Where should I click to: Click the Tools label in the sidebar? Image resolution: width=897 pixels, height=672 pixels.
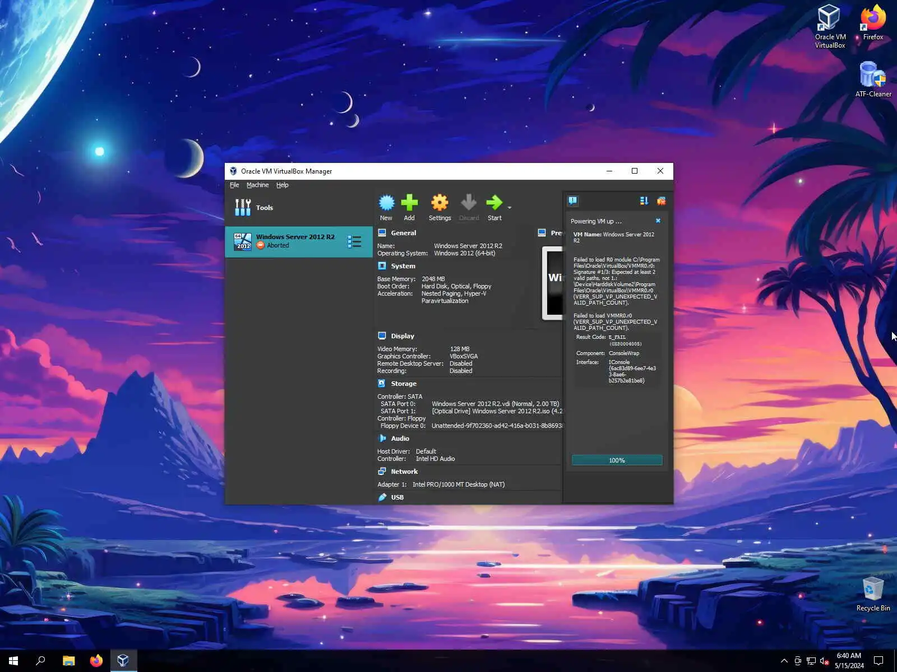(x=265, y=208)
